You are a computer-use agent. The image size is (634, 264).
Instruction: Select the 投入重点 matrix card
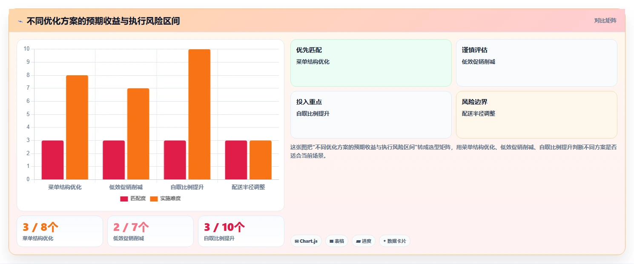pyautogui.click(x=371, y=115)
